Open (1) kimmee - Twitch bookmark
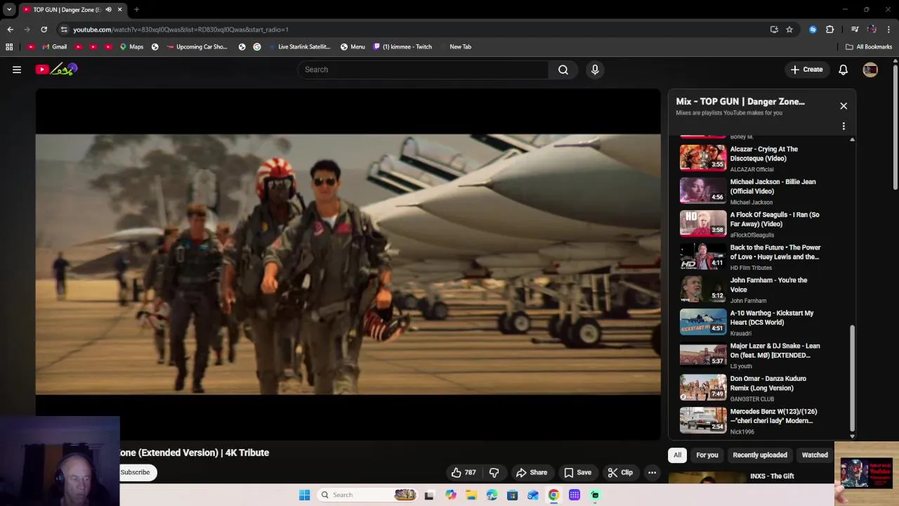This screenshot has width=899, height=506. pyautogui.click(x=402, y=46)
